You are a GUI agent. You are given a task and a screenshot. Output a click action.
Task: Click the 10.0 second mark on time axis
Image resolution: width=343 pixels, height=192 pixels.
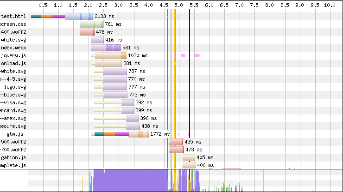point(330,5)
